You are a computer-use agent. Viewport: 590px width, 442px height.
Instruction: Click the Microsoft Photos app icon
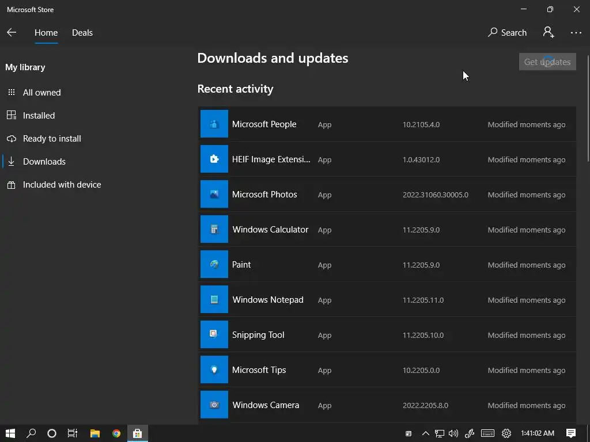coord(214,194)
